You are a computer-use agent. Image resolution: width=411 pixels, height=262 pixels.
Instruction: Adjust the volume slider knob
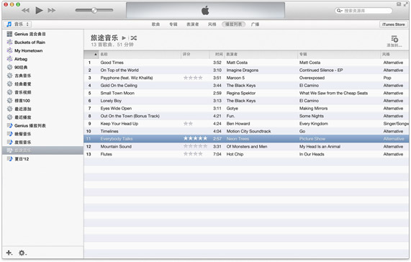[94, 11]
